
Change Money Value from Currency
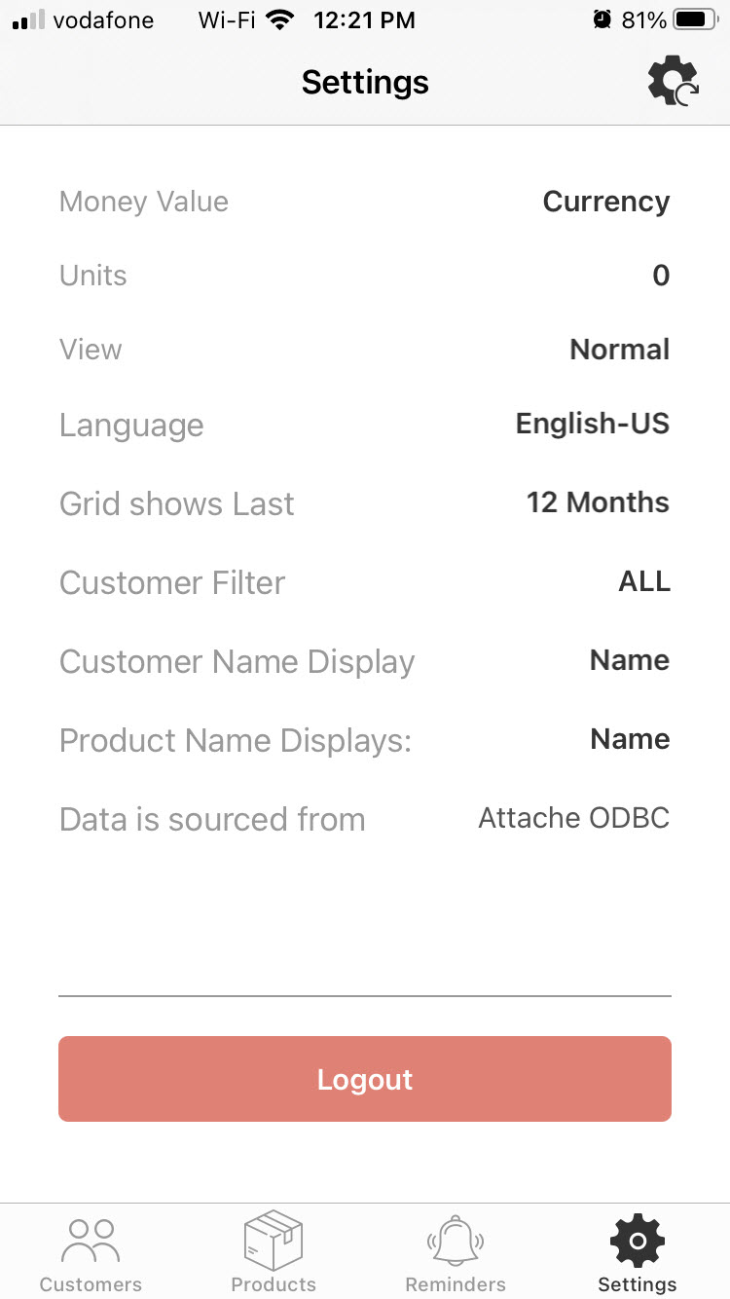(x=606, y=202)
